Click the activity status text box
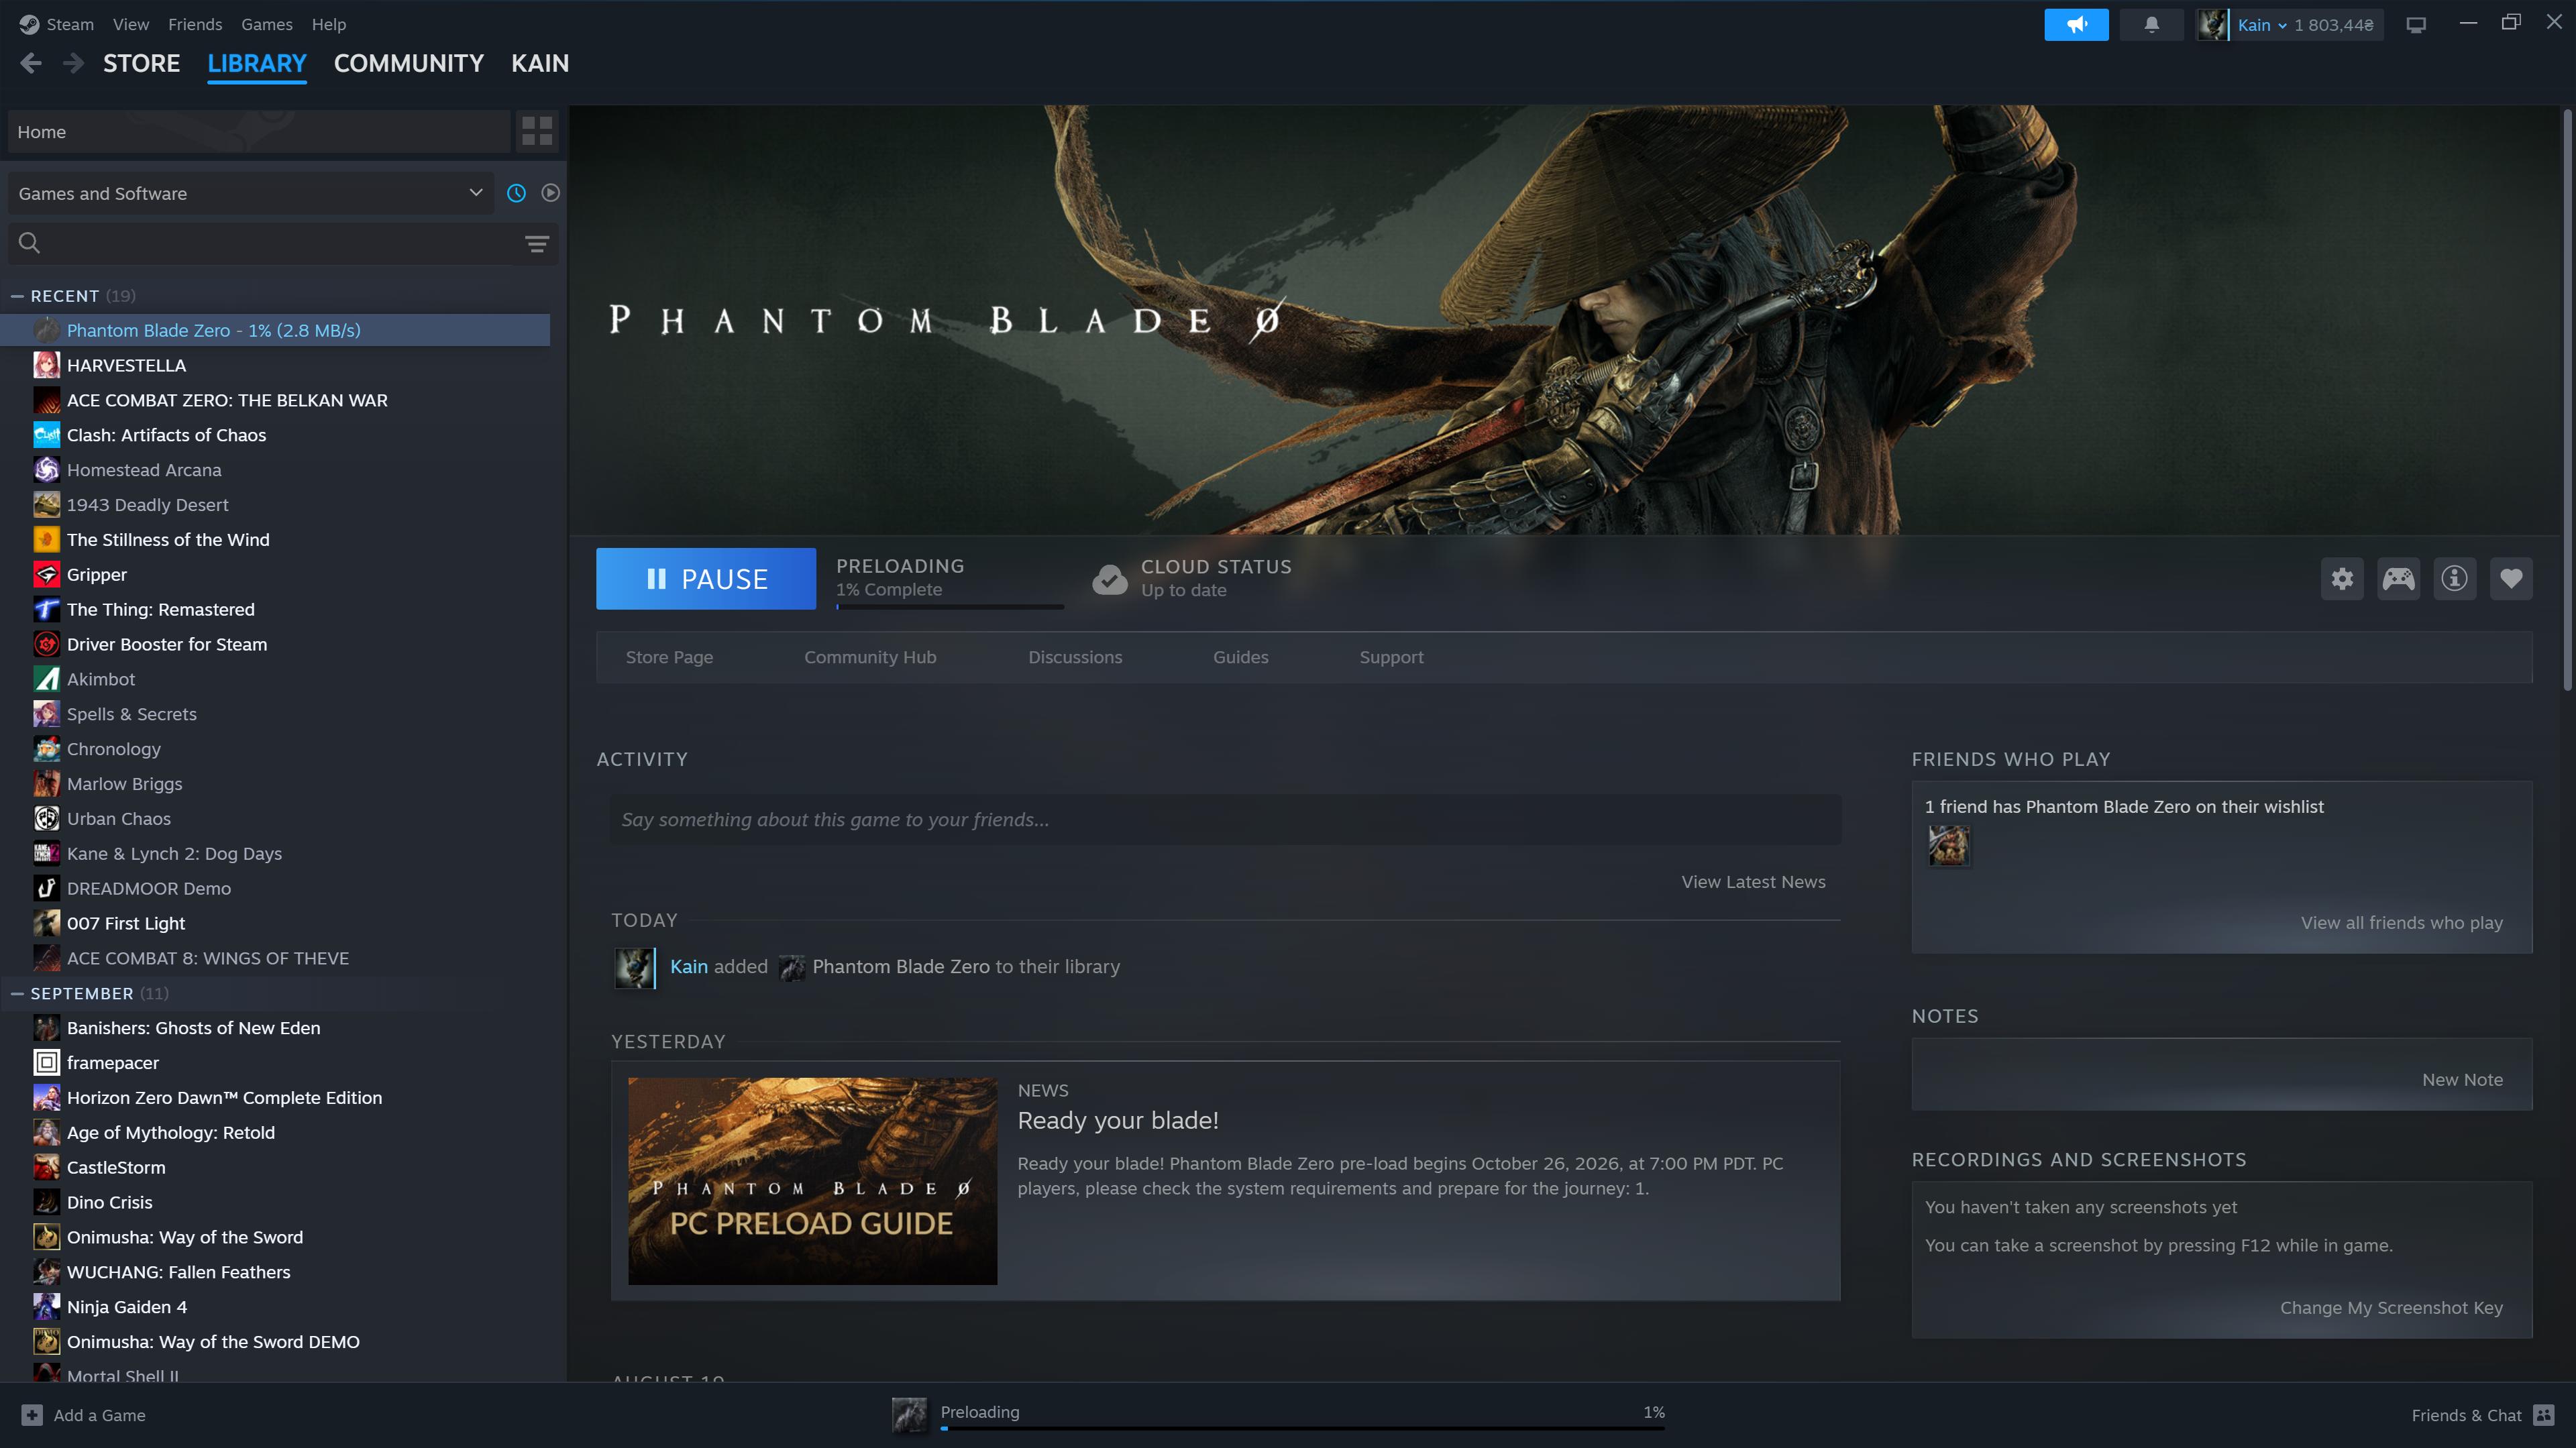2576x1448 pixels. (1225, 820)
